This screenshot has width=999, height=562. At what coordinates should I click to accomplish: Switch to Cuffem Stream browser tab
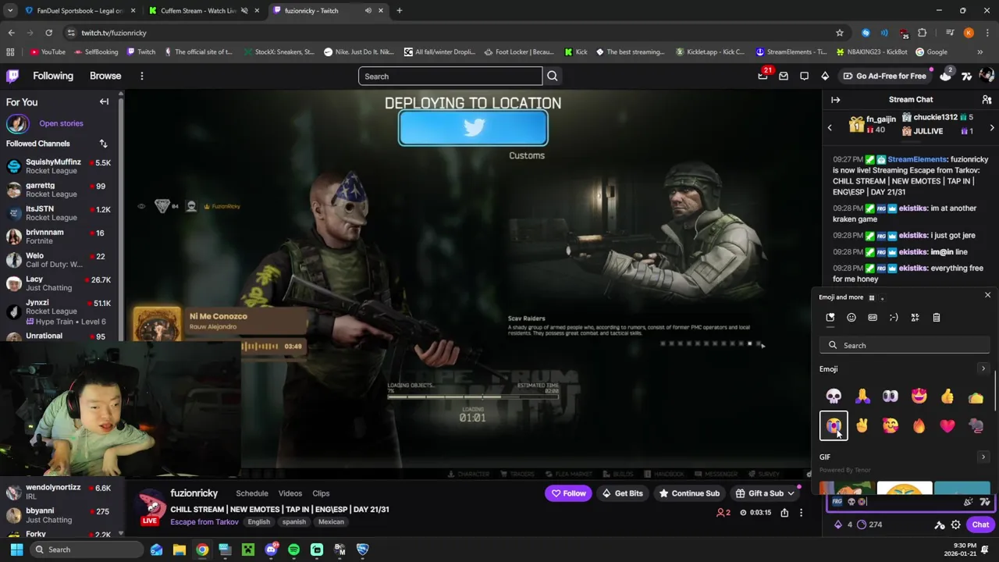coord(203,11)
